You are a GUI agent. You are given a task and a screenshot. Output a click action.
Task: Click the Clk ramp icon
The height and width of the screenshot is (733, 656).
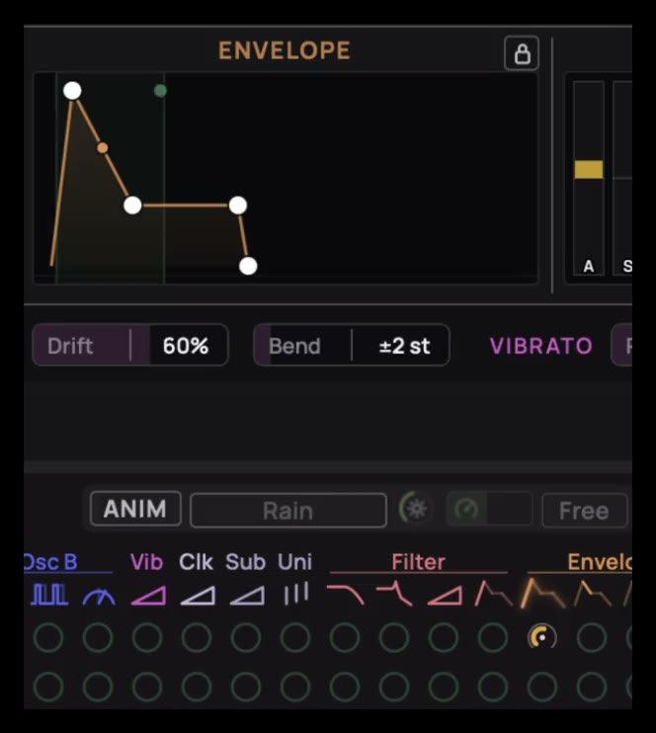(x=199, y=596)
